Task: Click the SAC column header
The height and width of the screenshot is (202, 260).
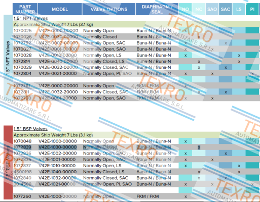Action: tap(226, 9)
